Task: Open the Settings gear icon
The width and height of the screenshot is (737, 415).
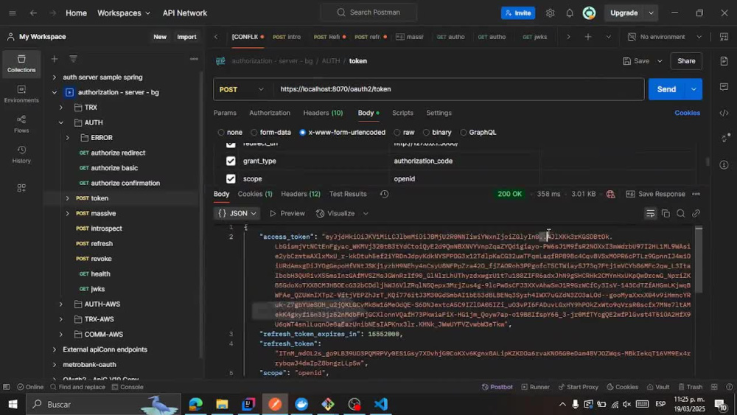Action: click(x=550, y=13)
